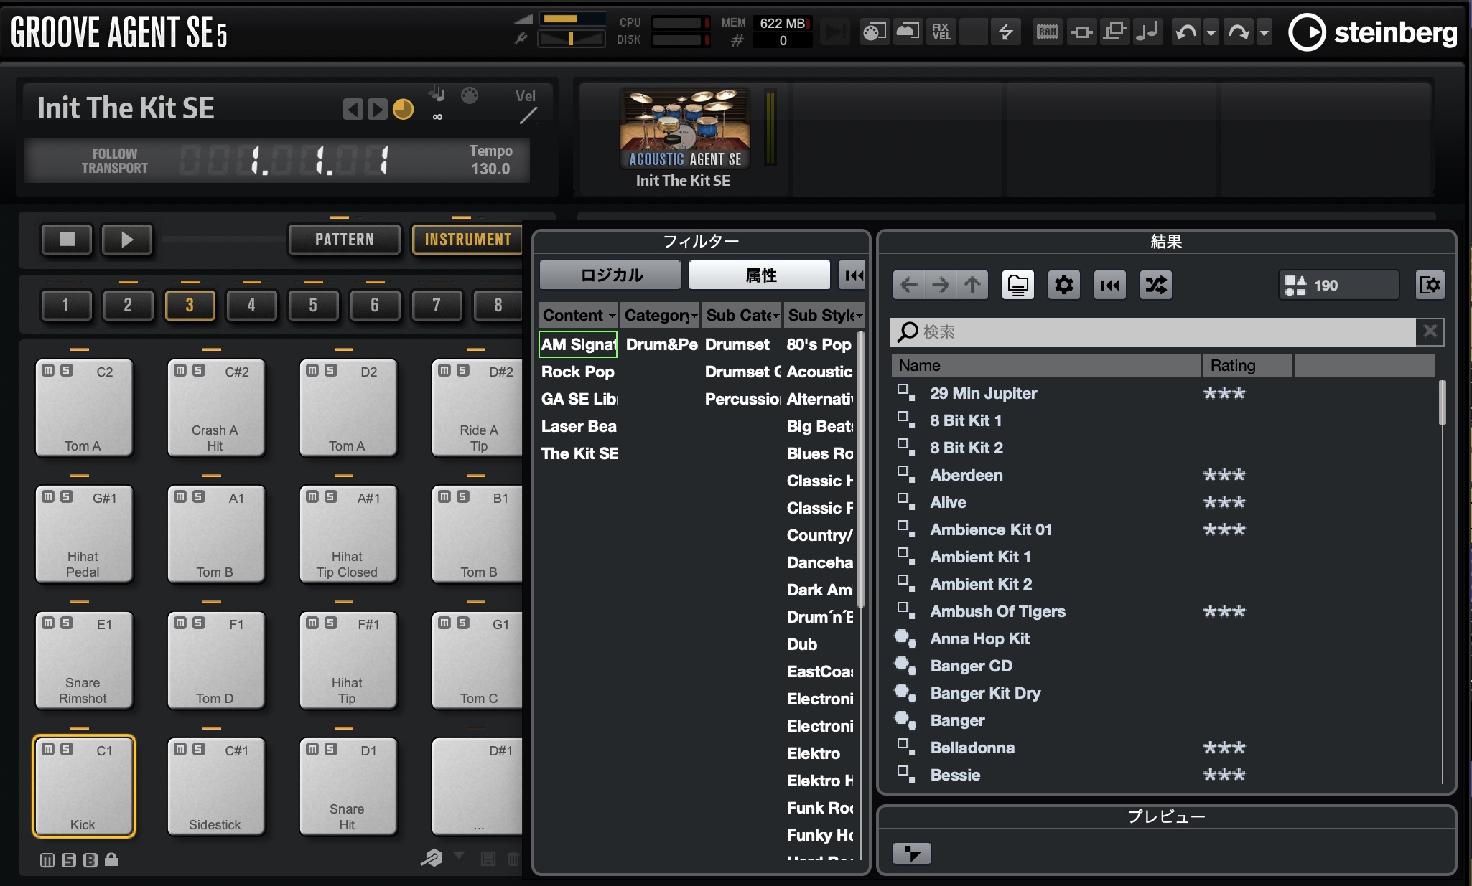
Task: Select Rock Pop in the Content filter
Action: click(x=578, y=372)
